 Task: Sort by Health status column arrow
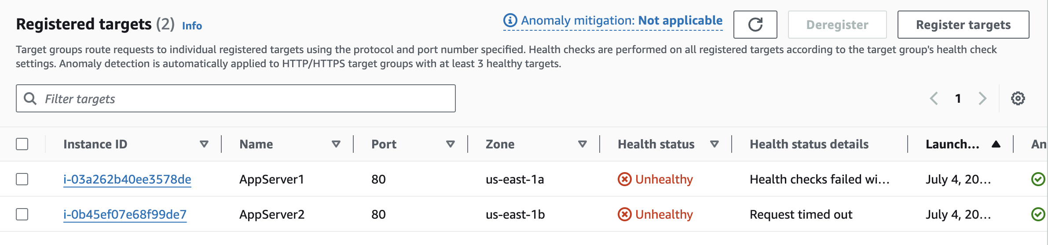[715, 144]
